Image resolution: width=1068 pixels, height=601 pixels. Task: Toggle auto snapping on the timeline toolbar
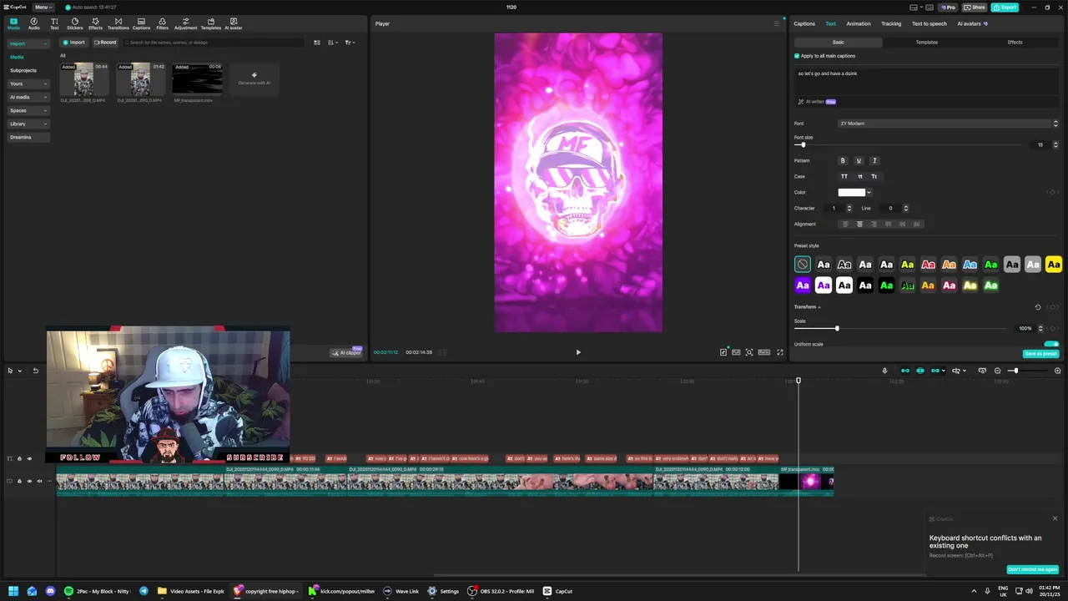(x=920, y=371)
